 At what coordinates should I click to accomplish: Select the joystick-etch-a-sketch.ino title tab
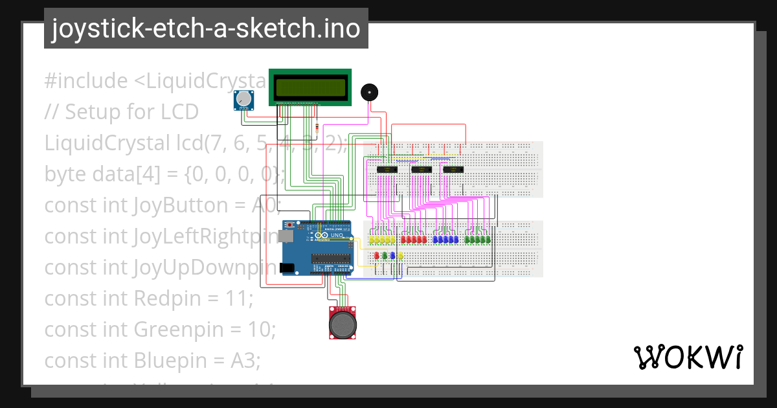click(206, 28)
